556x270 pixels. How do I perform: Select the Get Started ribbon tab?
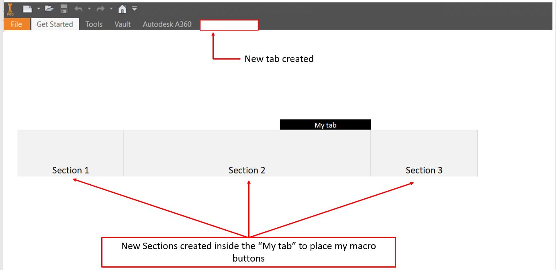(x=55, y=24)
